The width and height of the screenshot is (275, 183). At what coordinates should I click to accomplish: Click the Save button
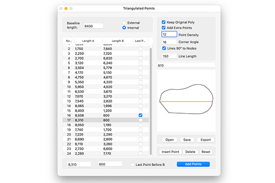[187, 140]
